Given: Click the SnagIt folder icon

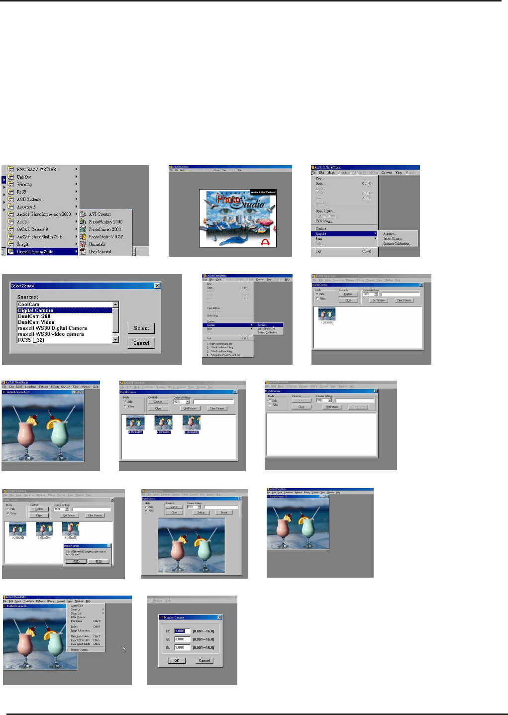Looking at the screenshot, I should 11,244.
